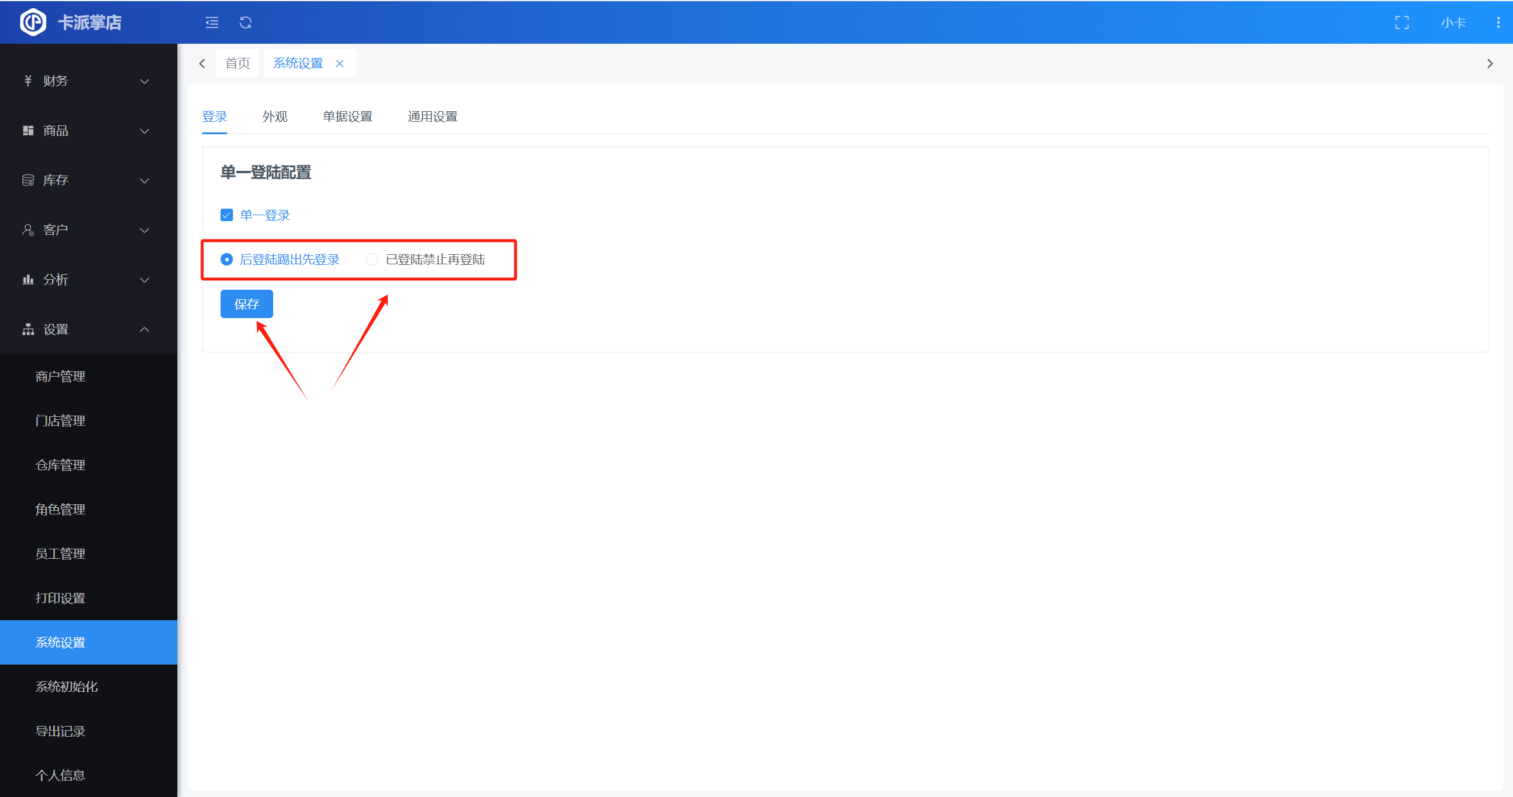The height and width of the screenshot is (797, 1513).
Task: Open 员工管理 in the sidebar
Action: point(60,553)
